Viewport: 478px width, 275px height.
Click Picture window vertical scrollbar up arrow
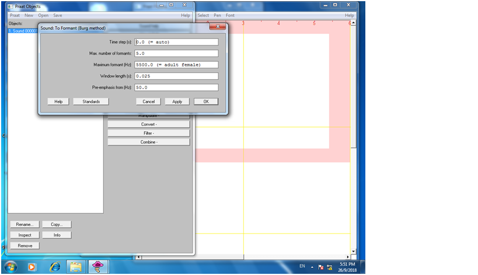pos(353,23)
